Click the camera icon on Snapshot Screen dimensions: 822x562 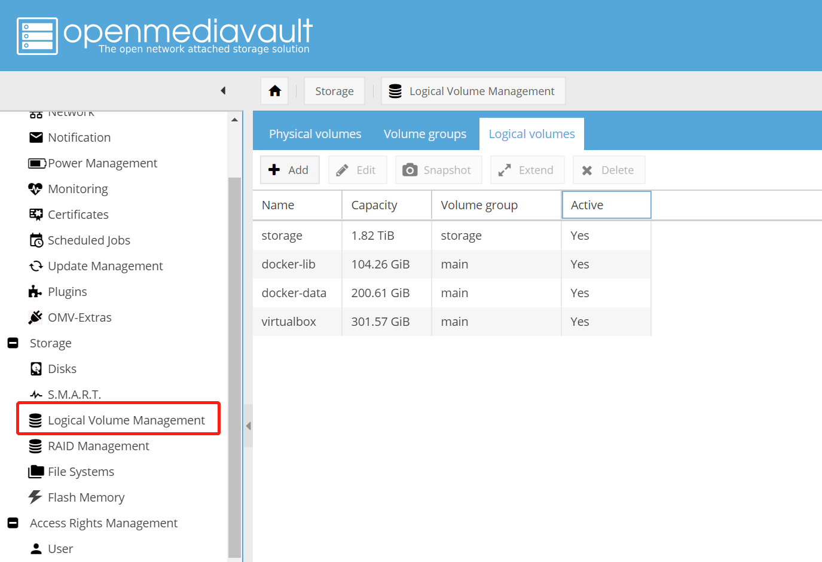(410, 170)
